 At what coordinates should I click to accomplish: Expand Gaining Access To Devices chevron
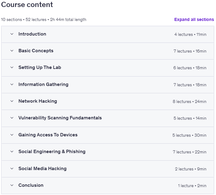[12, 135]
